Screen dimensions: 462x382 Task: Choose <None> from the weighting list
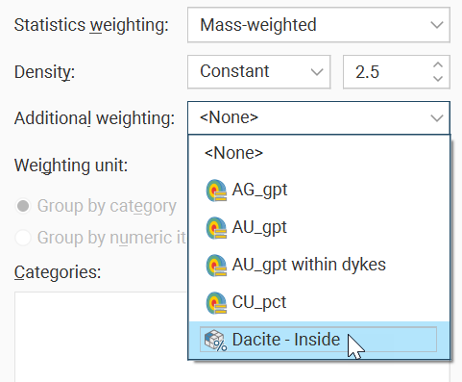pyautogui.click(x=319, y=153)
